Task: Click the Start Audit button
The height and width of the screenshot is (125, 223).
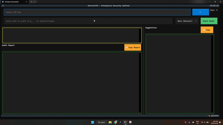Action: tap(209, 21)
